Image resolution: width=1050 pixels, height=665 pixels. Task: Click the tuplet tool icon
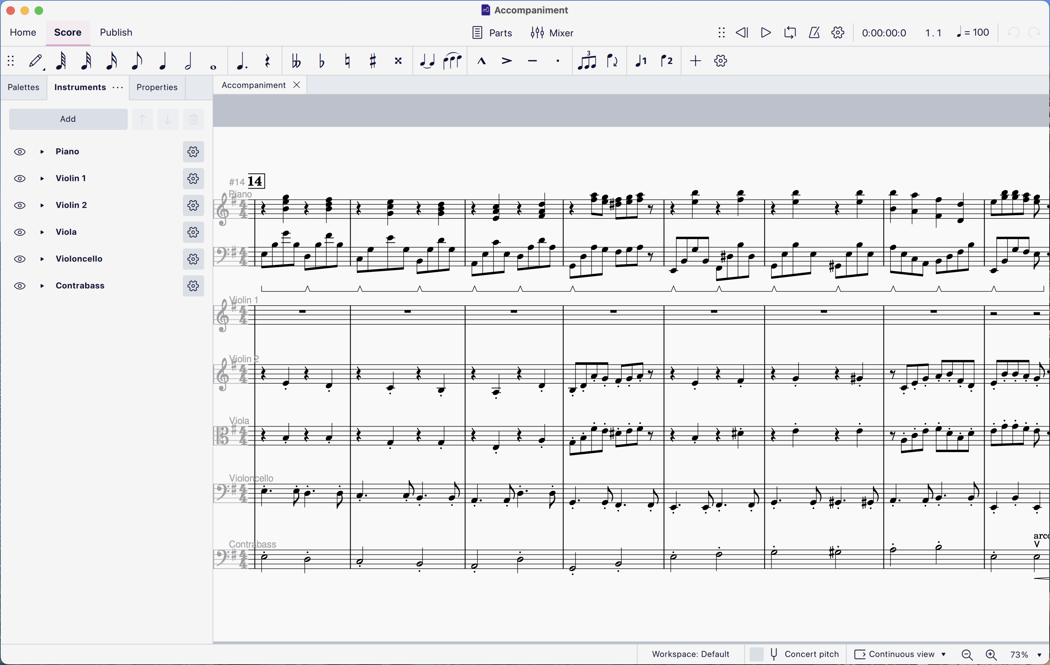pyautogui.click(x=587, y=61)
